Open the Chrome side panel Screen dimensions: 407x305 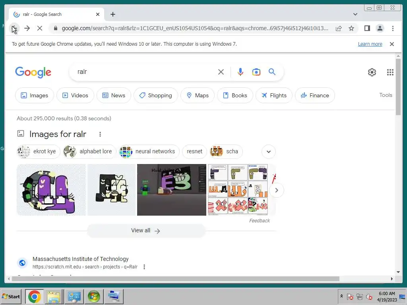tap(367, 28)
